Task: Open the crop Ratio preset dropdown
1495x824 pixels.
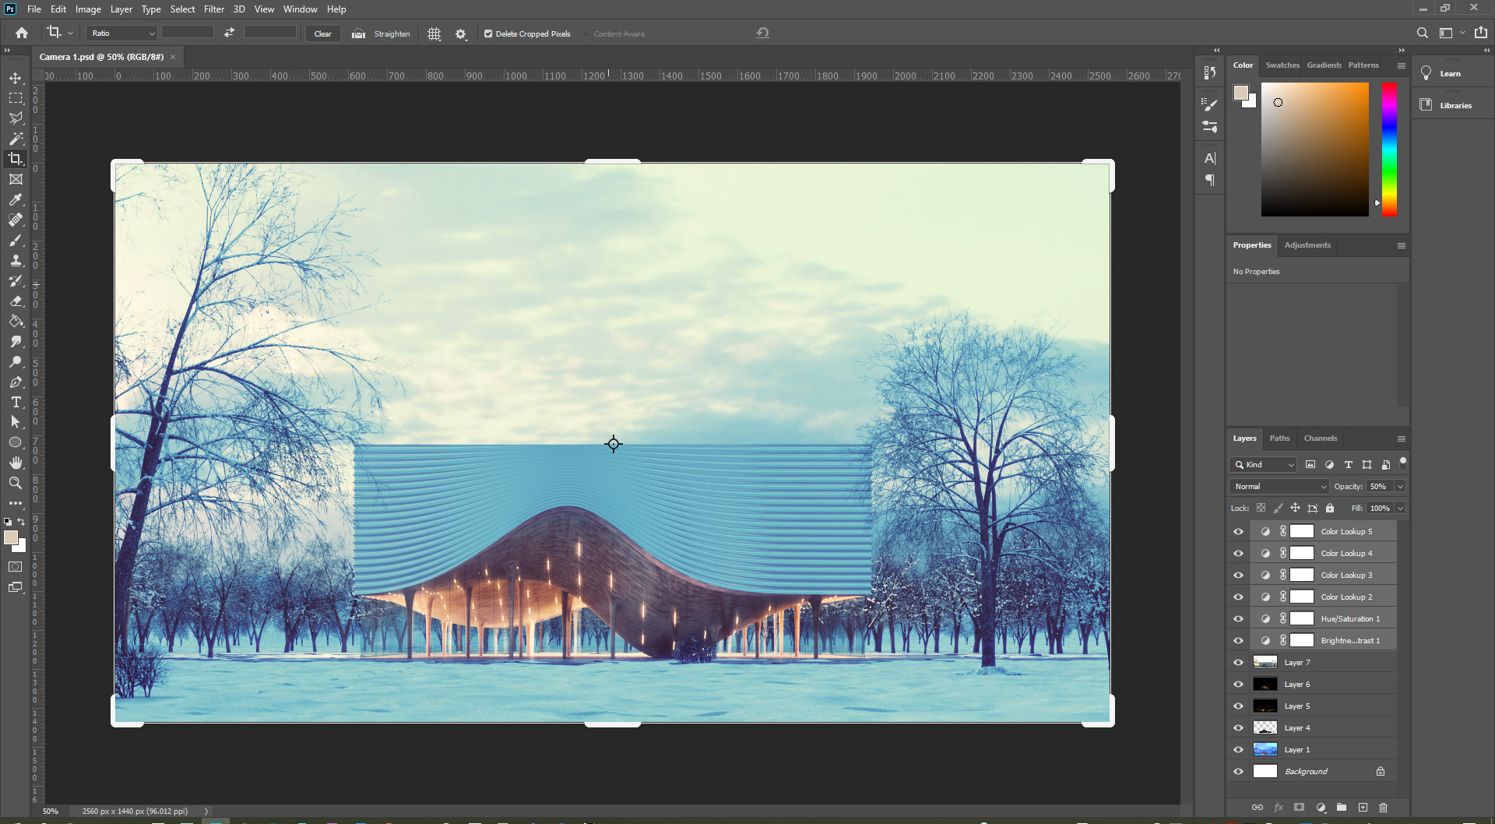Action: pos(122,33)
